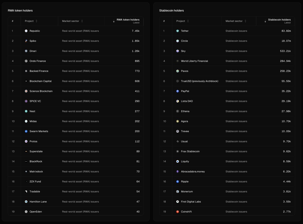
Task: Toggle sort arrow beside Stablecoin holders header
Action: coord(265,21)
